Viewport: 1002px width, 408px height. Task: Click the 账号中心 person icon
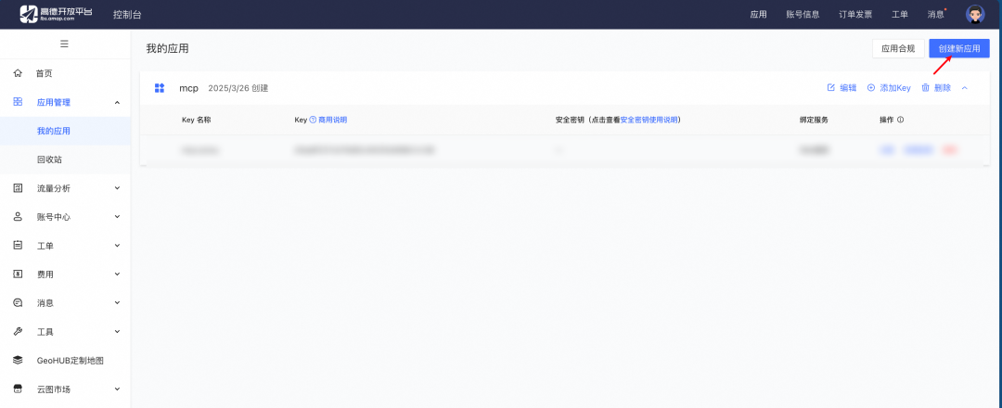(18, 217)
